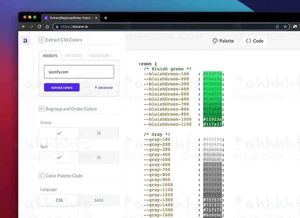Reload the page with the refresh icon
300x218 pixels.
[x=39, y=27]
